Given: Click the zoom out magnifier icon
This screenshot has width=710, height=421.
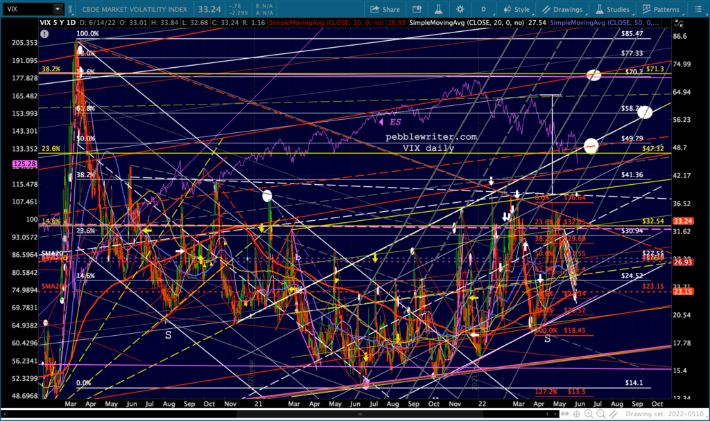Looking at the screenshot, I should [600, 414].
